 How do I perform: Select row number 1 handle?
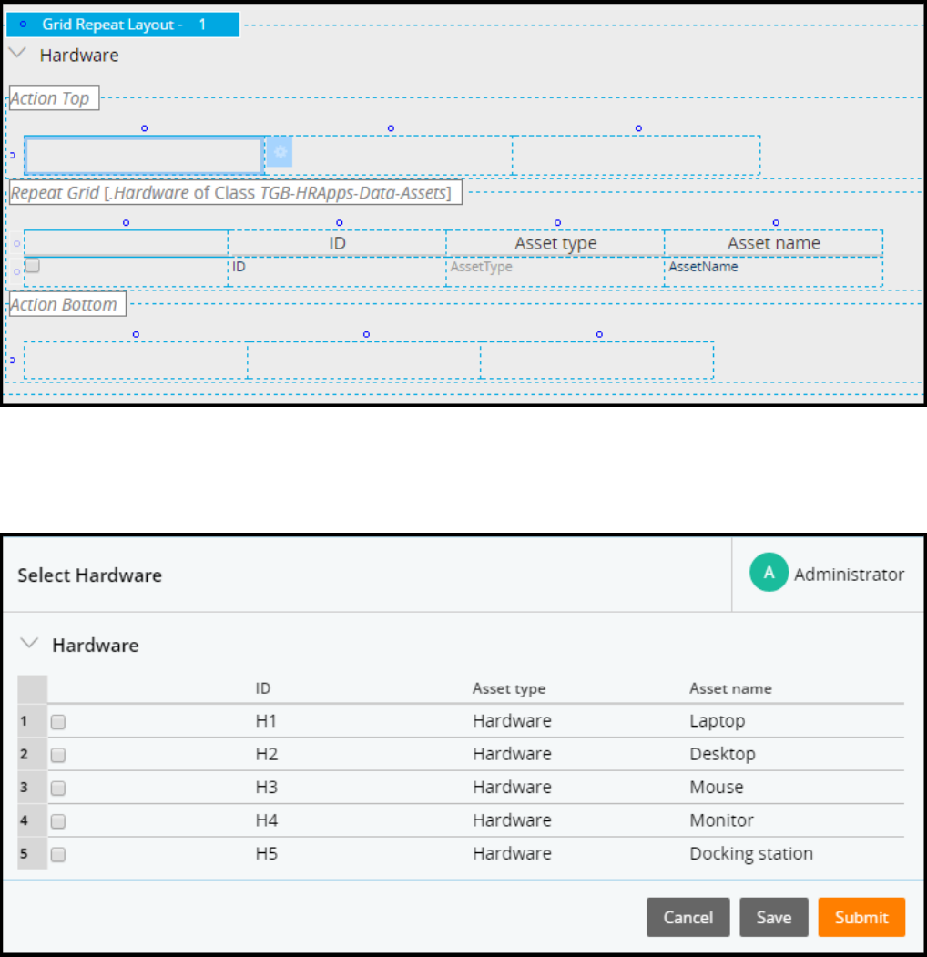[33, 721]
